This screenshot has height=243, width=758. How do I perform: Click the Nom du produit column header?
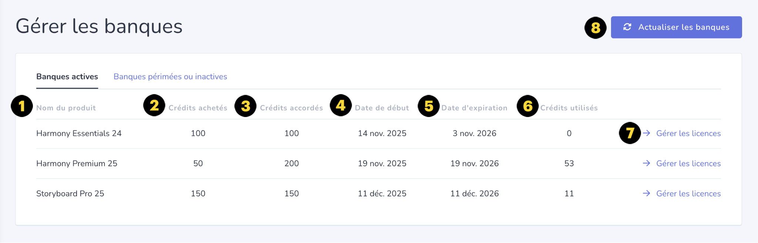(66, 108)
